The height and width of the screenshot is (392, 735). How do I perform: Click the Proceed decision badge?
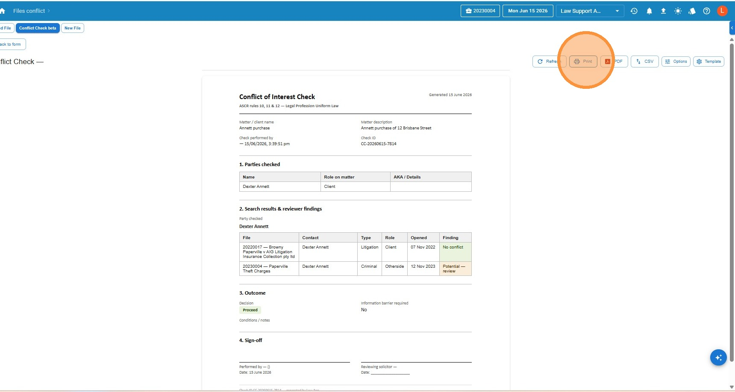pos(250,310)
